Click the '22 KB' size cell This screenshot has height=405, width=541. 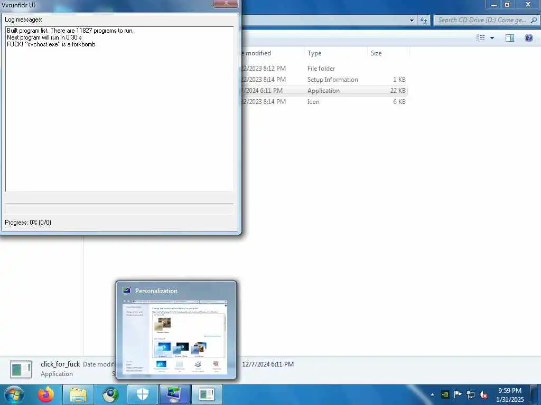click(398, 91)
